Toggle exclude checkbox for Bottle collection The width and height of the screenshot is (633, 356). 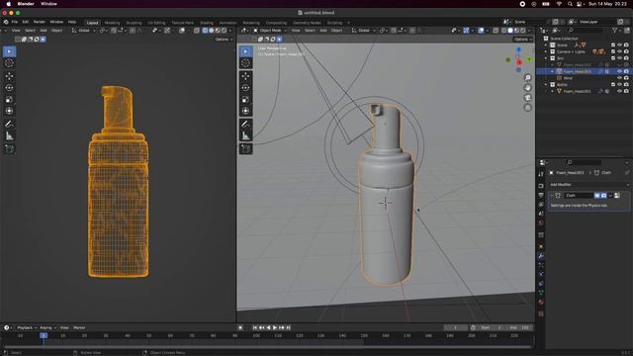613,84
